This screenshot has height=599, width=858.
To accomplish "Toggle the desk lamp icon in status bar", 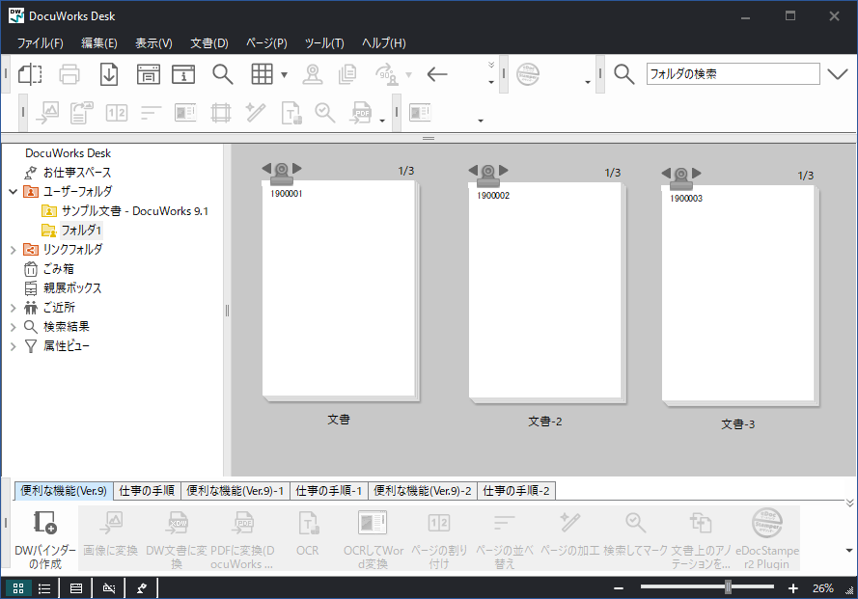I will click(142, 588).
